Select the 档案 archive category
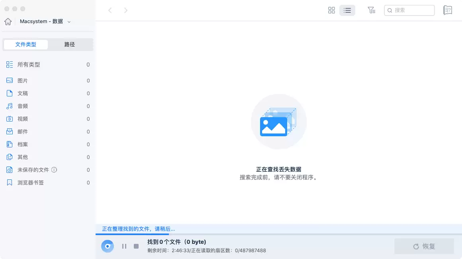 point(22,144)
